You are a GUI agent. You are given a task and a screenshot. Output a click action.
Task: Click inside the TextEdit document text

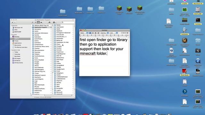pyautogui.click(x=103, y=47)
